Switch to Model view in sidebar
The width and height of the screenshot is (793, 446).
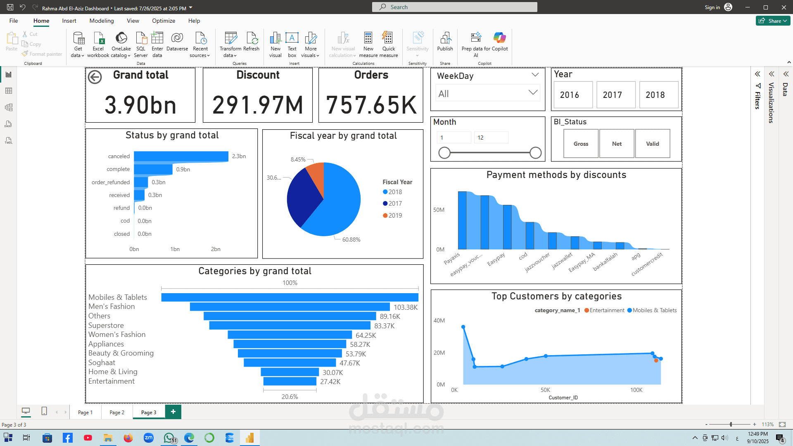pos(9,107)
